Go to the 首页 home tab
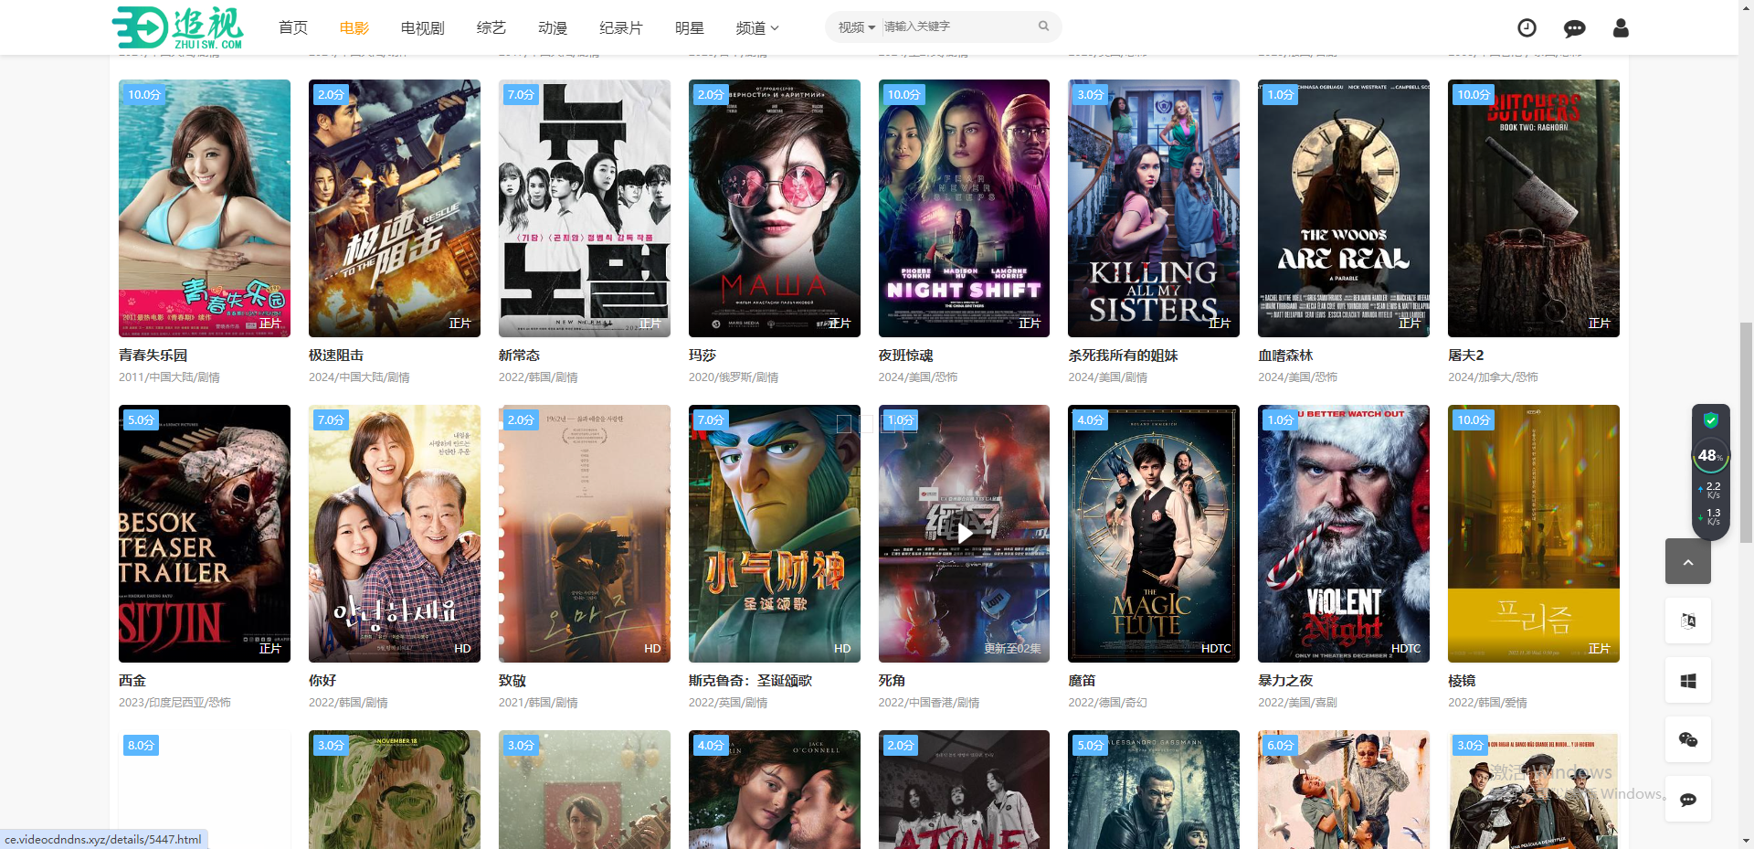1754x849 pixels. pyautogui.click(x=293, y=28)
